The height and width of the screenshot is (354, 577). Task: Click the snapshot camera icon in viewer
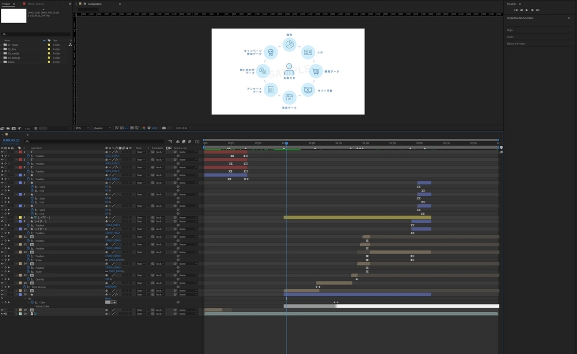point(163,128)
